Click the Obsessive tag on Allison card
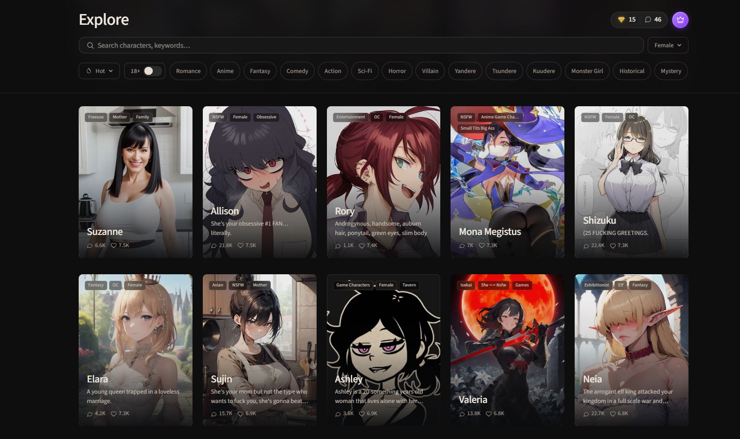 click(266, 117)
